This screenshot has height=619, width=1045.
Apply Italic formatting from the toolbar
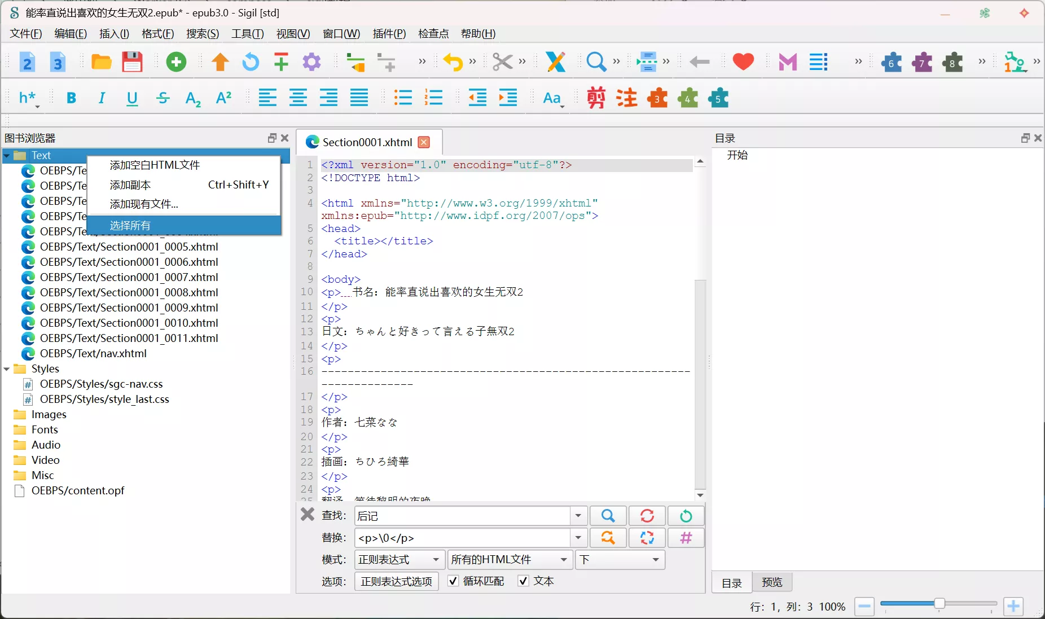[102, 98]
